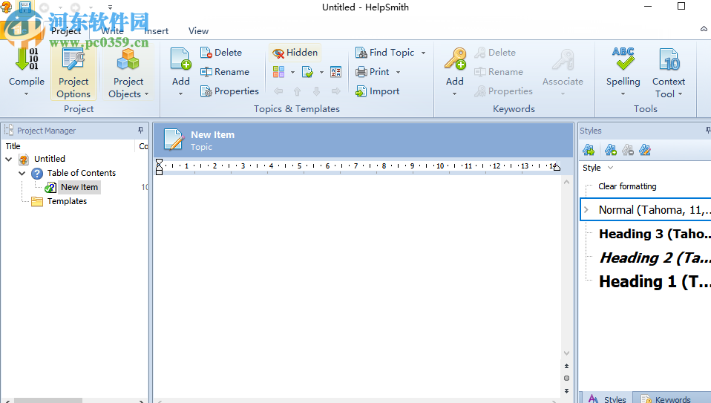
Task: Open dropdown next to colored squares icon
Action: (x=292, y=72)
